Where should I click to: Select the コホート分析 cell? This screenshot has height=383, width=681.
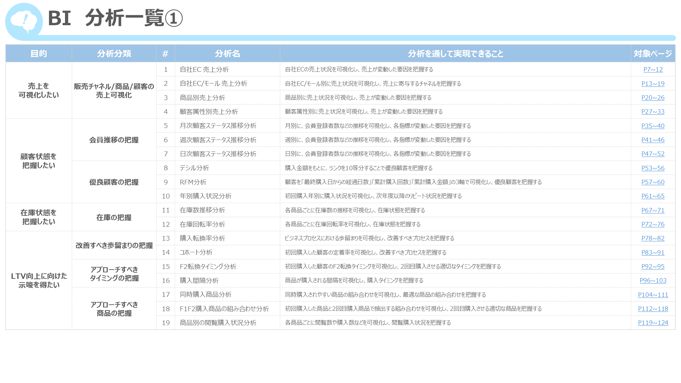tap(227, 252)
